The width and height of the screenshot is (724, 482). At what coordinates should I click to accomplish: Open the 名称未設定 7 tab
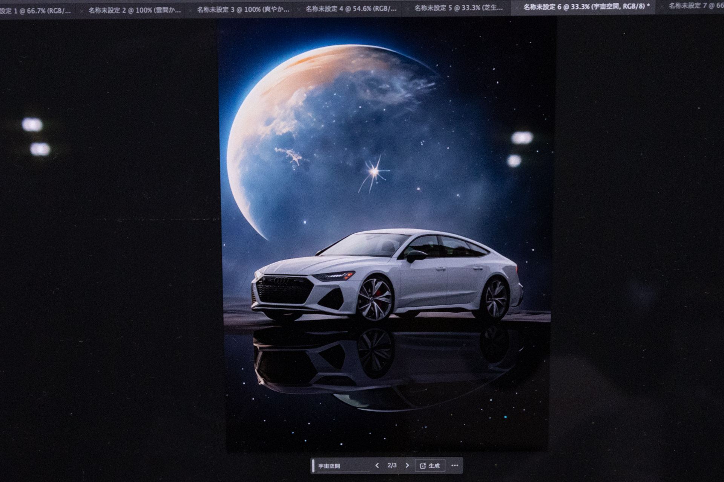tap(696, 6)
